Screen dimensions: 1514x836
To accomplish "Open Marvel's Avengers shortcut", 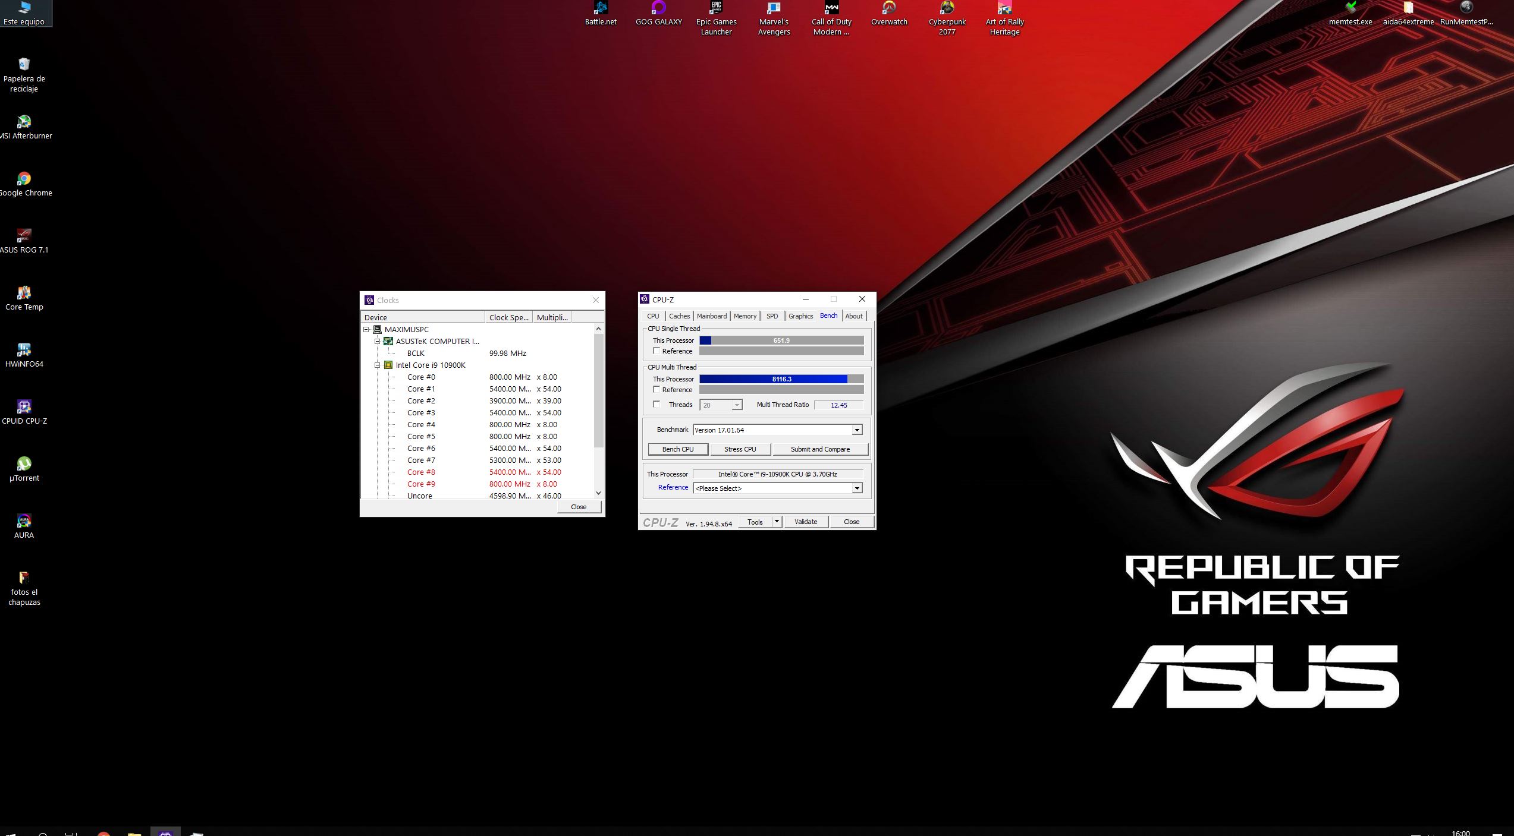I will tap(774, 18).
